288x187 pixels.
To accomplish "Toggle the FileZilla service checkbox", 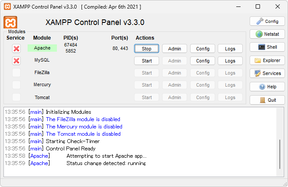I will (x=16, y=73).
